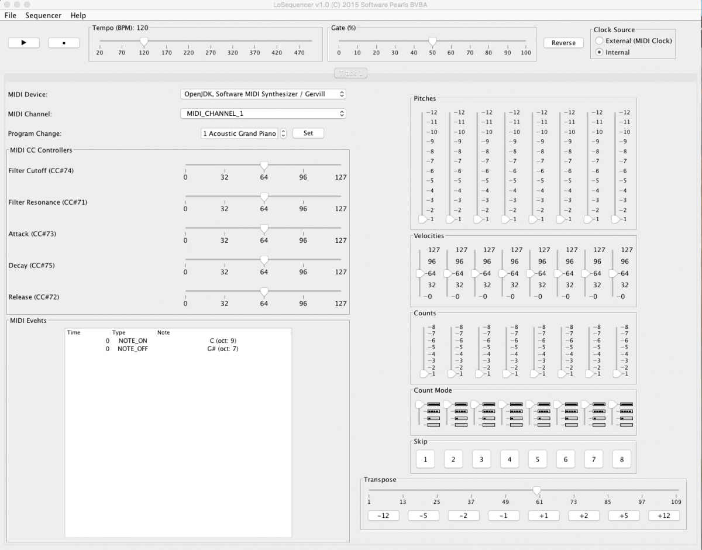Click first step's Count Mode top bar icon
Image resolution: width=702 pixels, height=550 pixels.
pos(433,404)
